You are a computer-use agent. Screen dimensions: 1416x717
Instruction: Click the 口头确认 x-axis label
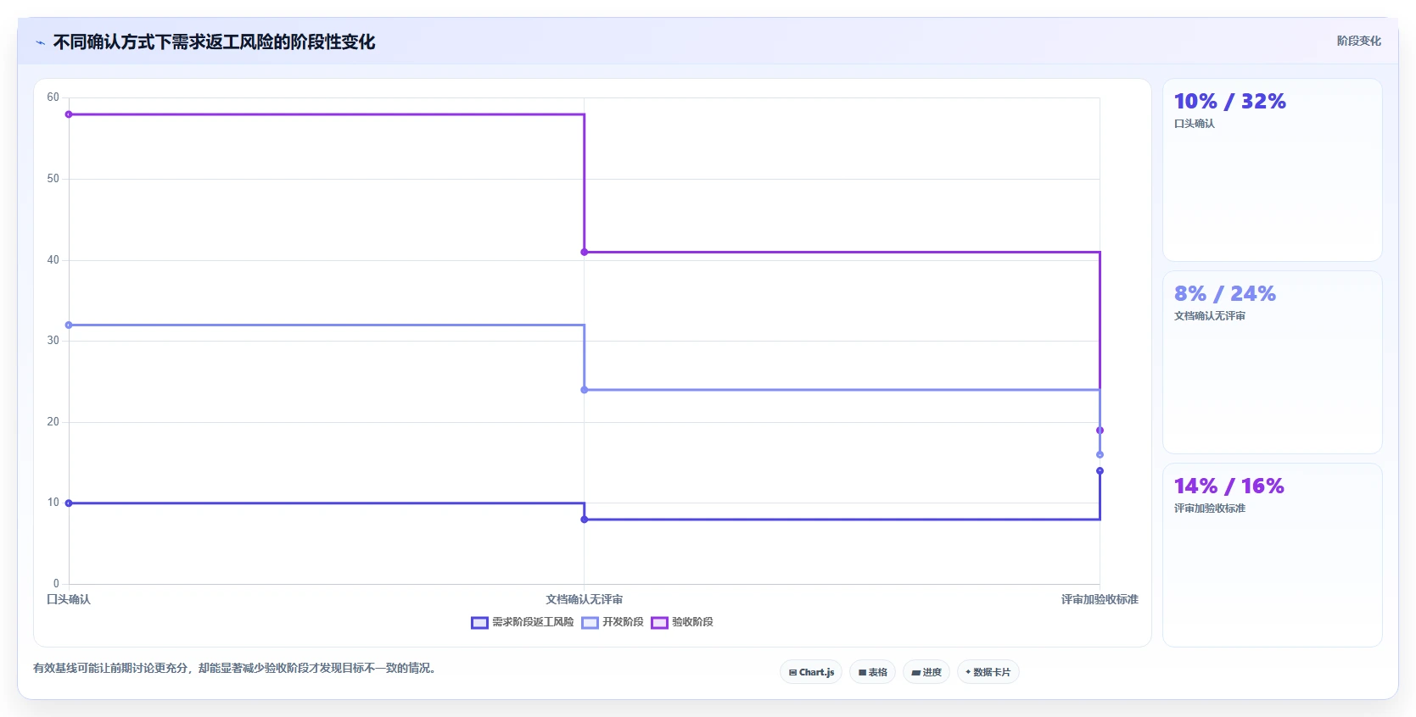[x=69, y=599]
